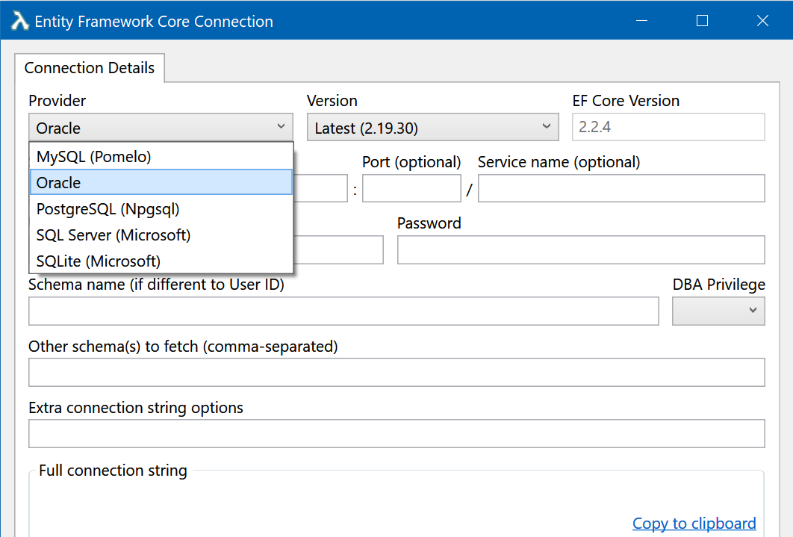The height and width of the screenshot is (537, 793).
Task: Focus the Port (optional) input field
Action: pyautogui.click(x=411, y=189)
